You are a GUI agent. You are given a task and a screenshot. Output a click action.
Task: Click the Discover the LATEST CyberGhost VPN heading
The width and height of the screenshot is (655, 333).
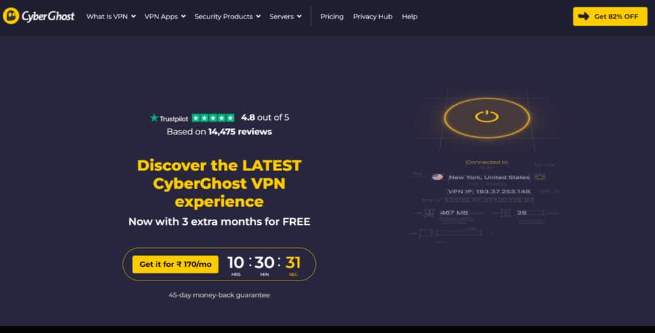pyautogui.click(x=219, y=184)
